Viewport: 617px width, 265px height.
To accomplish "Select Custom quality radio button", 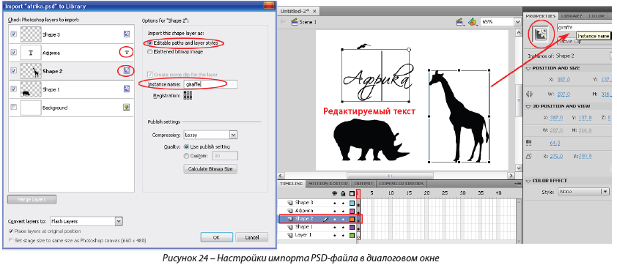I will tap(187, 156).
